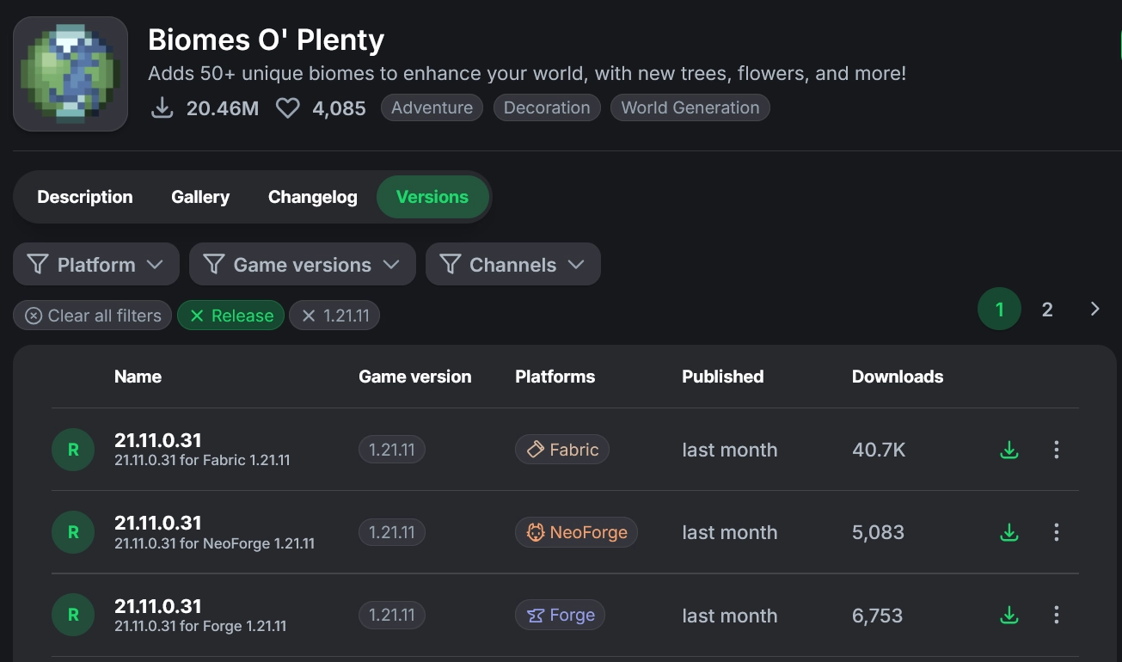Image resolution: width=1122 pixels, height=662 pixels.
Task: Download the Fabric 21.11.0.31 version
Action: point(1009,450)
